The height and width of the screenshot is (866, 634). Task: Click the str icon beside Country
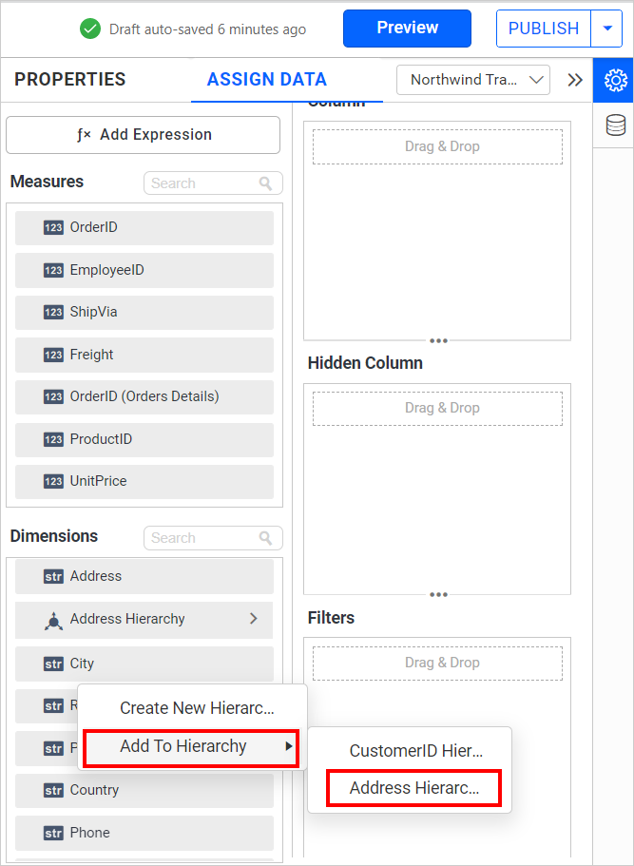click(55, 790)
